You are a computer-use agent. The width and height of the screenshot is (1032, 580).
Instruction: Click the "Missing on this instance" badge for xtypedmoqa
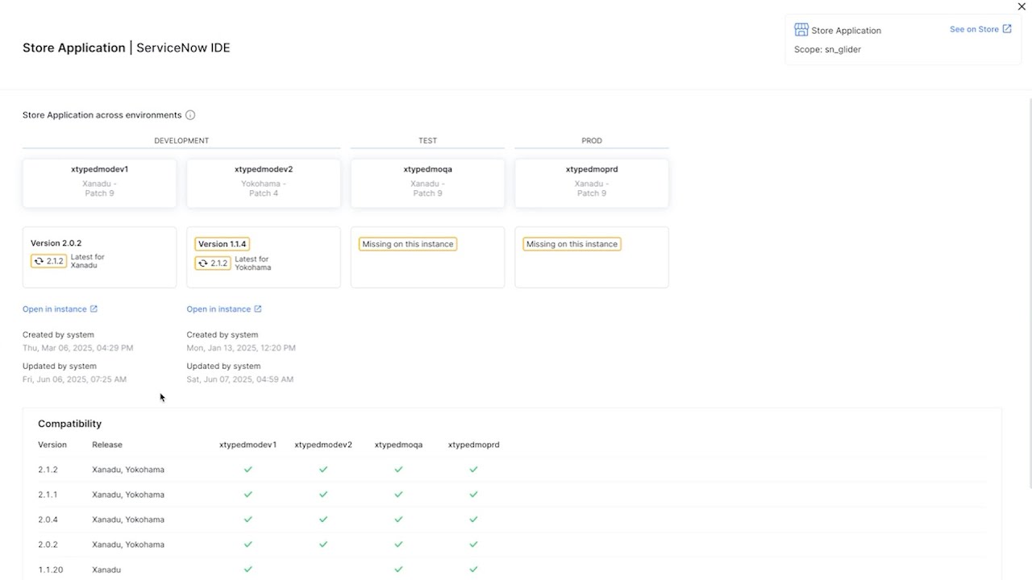click(x=407, y=243)
